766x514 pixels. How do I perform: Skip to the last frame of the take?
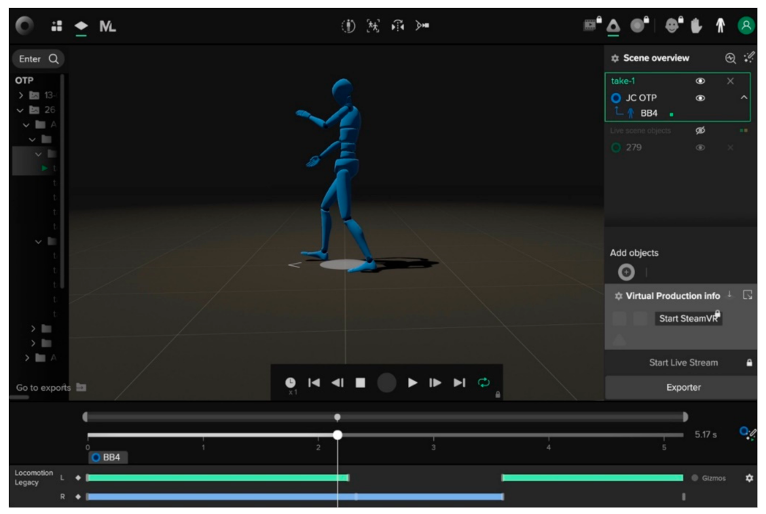pyautogui.click(x=460, y=383)
